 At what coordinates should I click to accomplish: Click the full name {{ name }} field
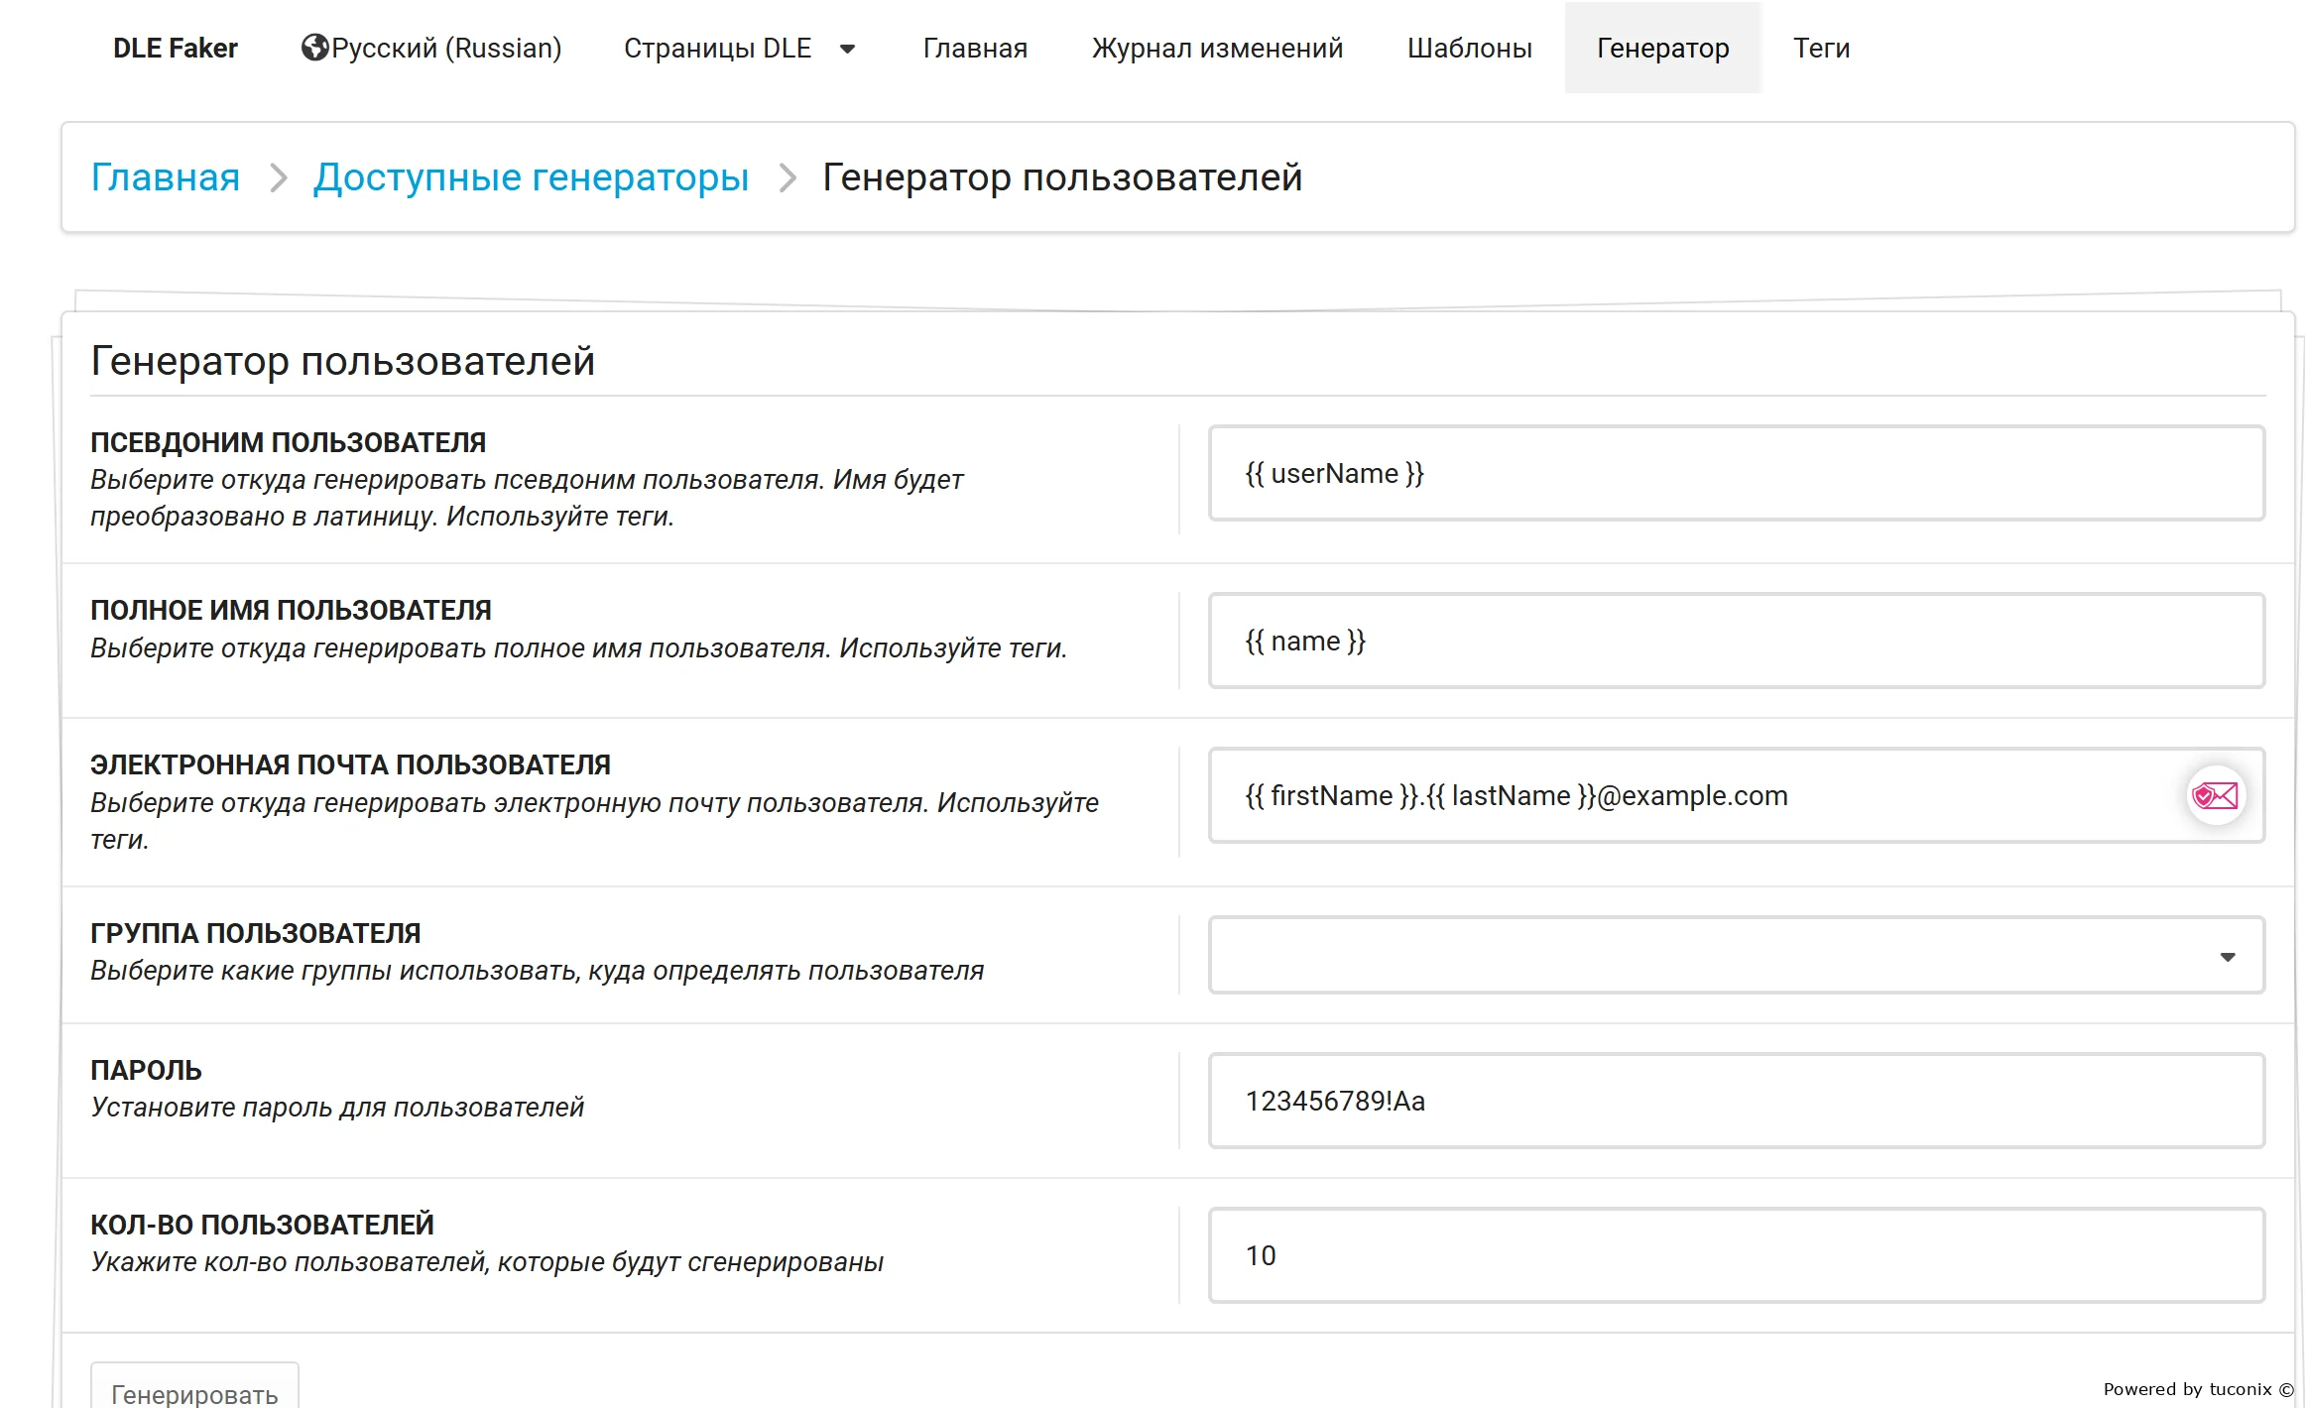click(1736, 641)
